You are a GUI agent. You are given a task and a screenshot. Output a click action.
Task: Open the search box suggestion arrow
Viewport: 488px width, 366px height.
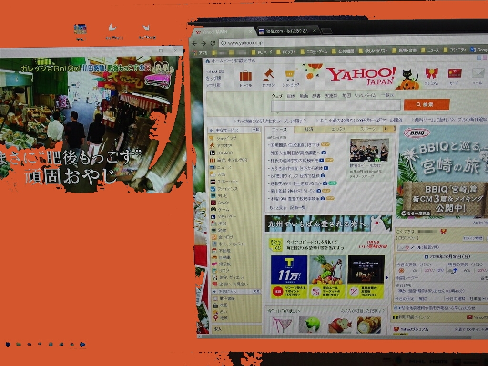click(x=278, y=113)
